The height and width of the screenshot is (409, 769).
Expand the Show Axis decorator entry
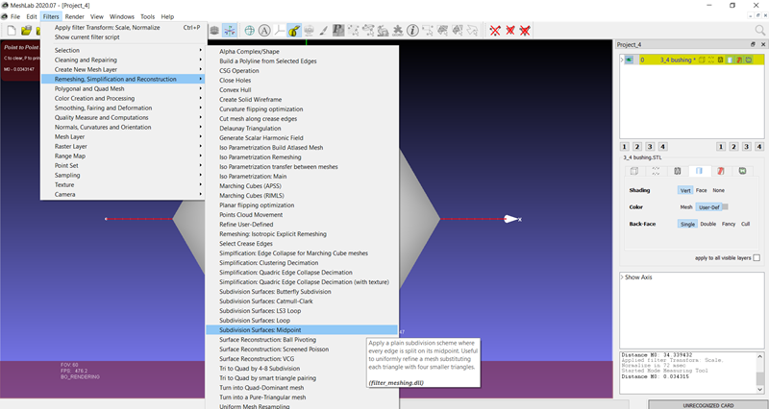(622, 277)
